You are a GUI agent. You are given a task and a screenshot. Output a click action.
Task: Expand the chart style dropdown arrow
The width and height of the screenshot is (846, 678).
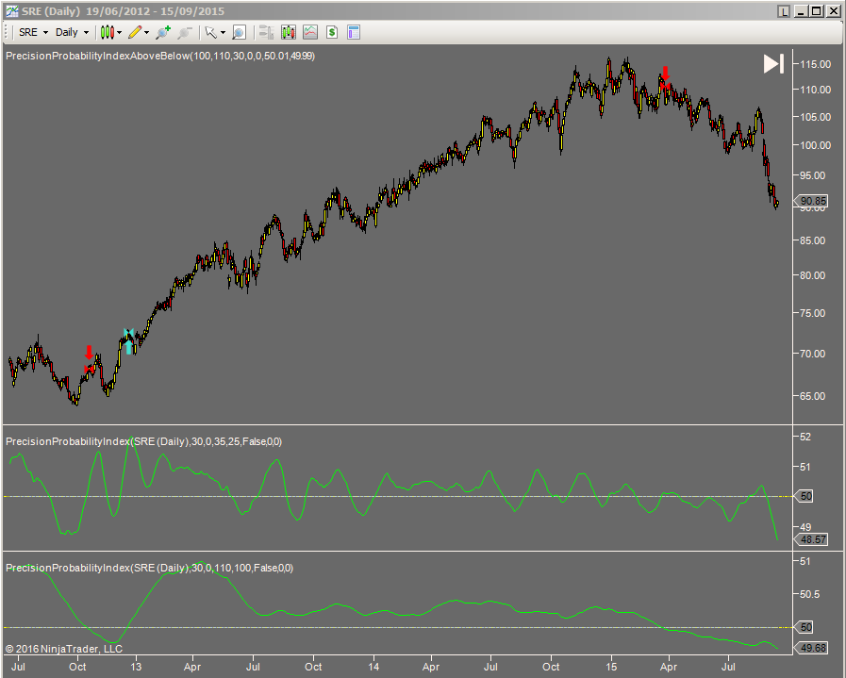point(119,32)
